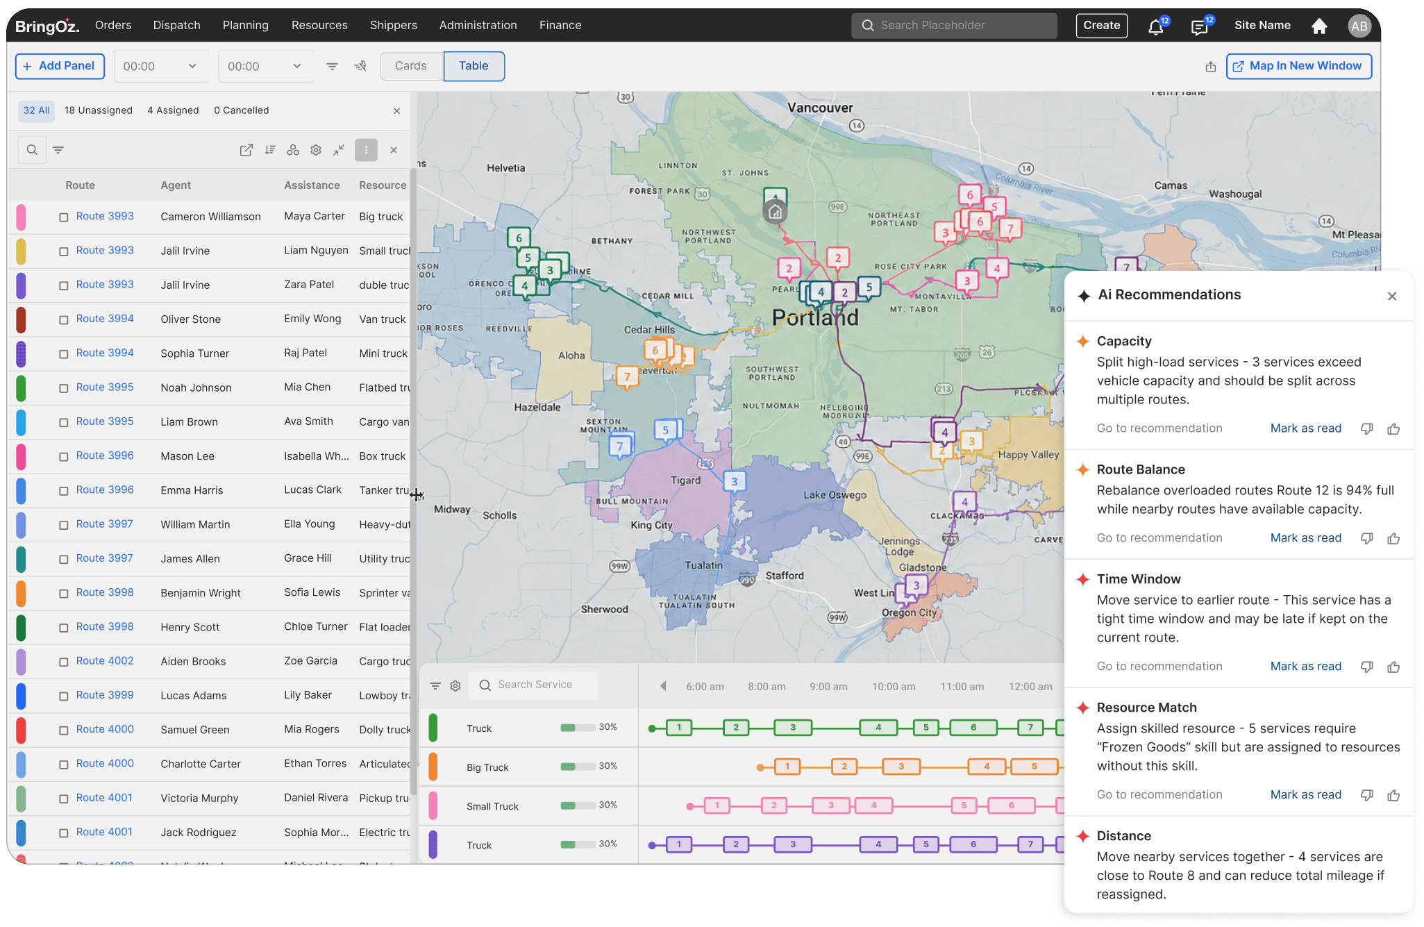Open the notifications bell icon
The height and width of the screenshot is (927, 1424).
[x=1155, y=26]
